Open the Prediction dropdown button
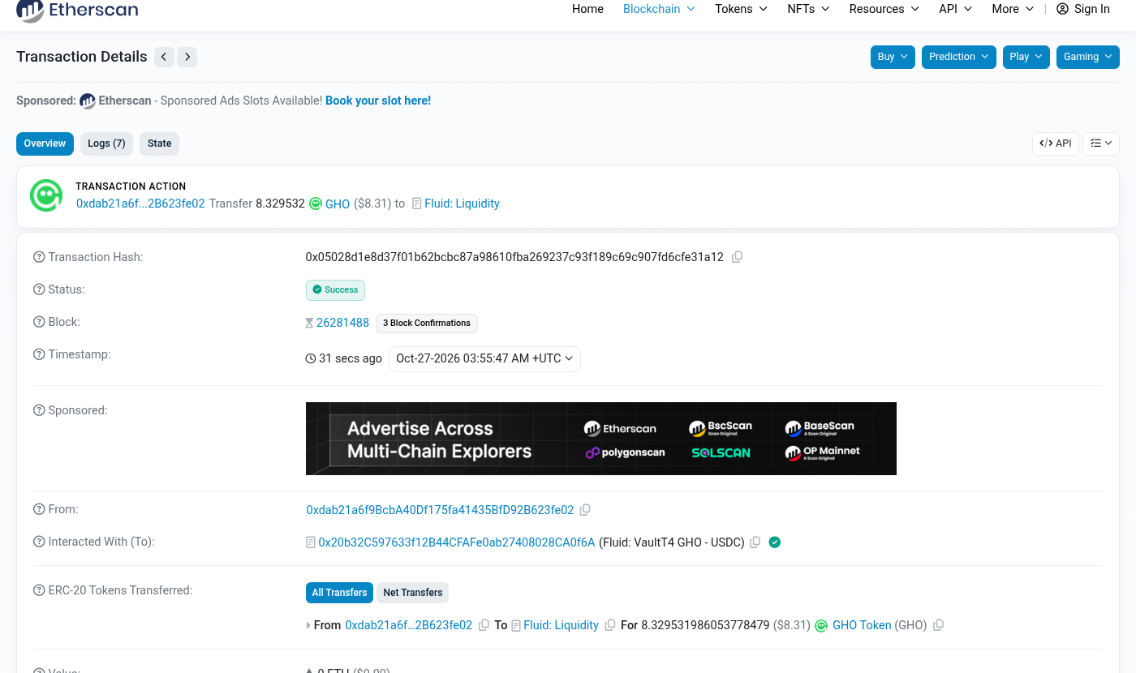 (x=958, y=57)
